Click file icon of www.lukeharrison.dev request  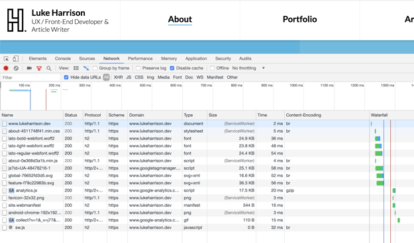pos(5,123)
